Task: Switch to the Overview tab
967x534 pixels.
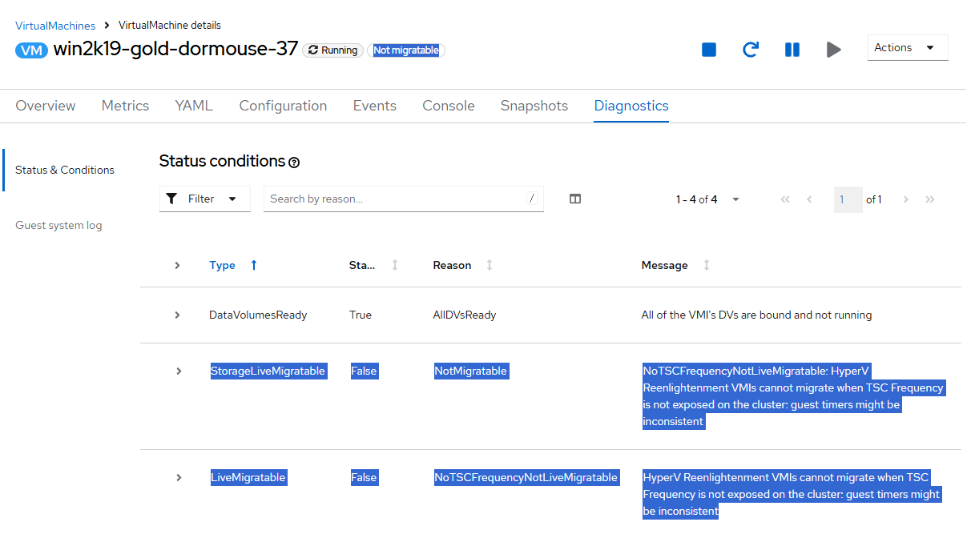Action: click(46, 106)
